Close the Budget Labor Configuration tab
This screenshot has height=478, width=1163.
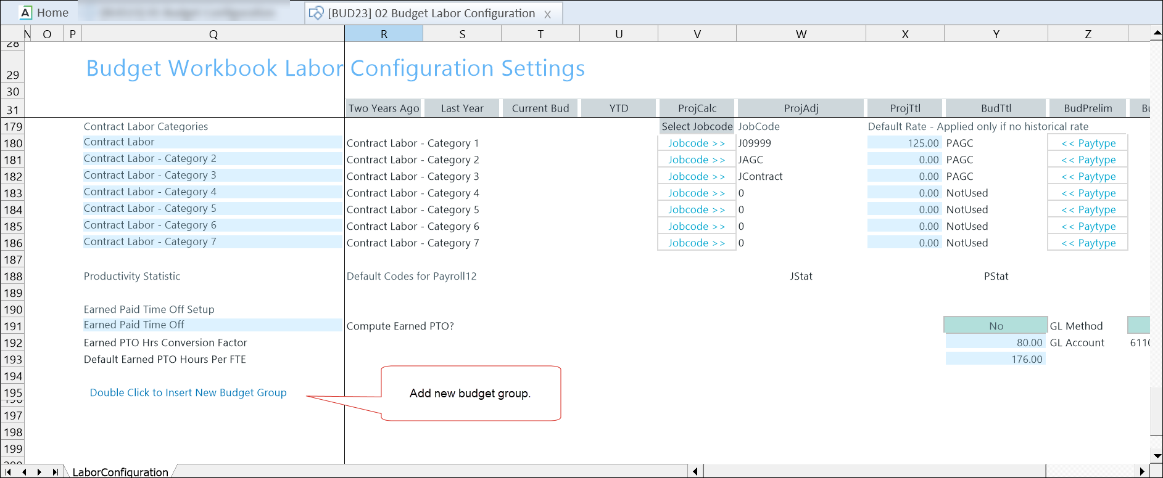pos(547,14)
